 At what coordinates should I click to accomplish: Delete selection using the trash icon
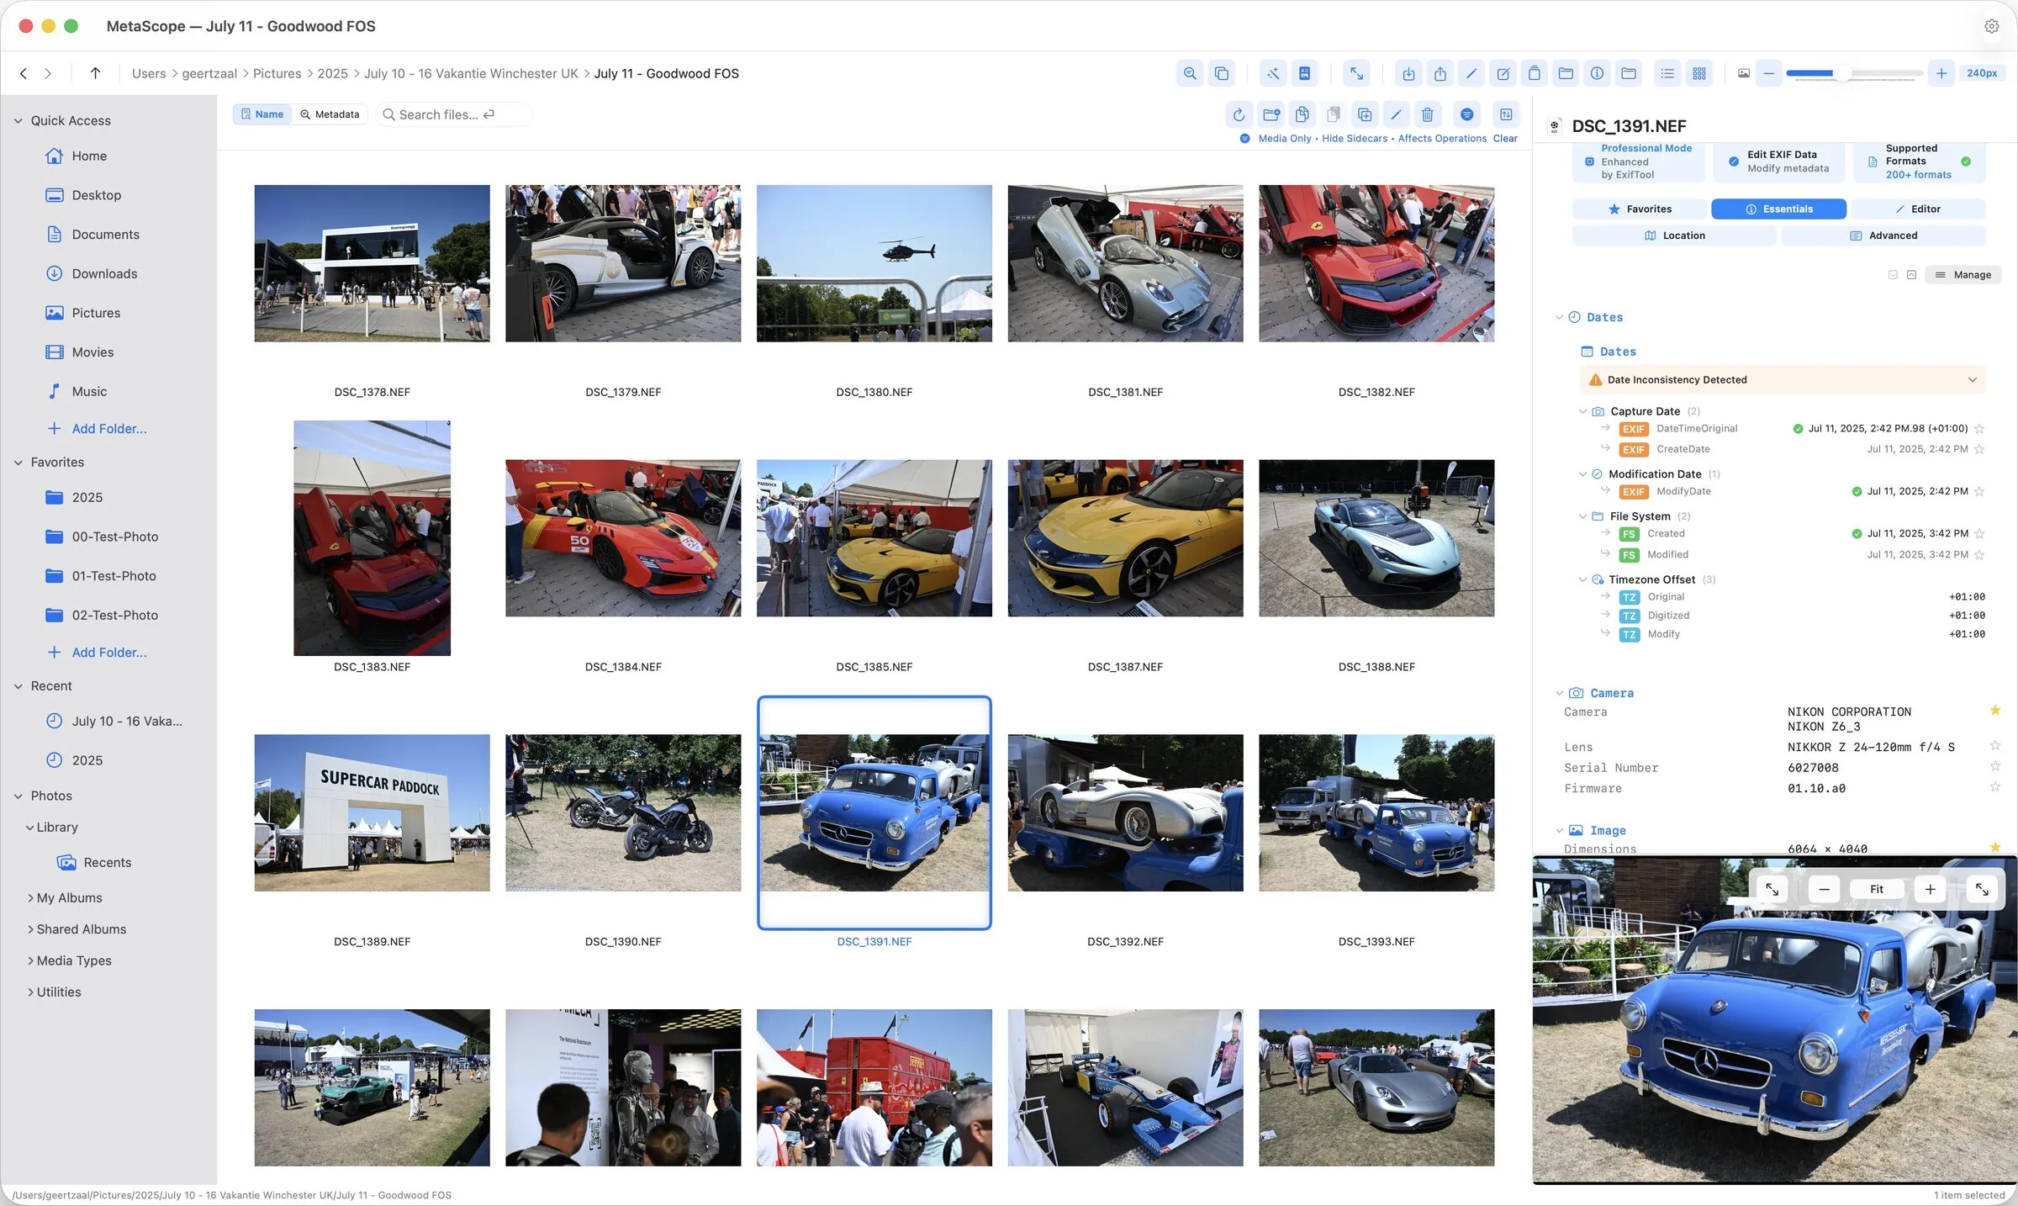(x=1427, y=115)
